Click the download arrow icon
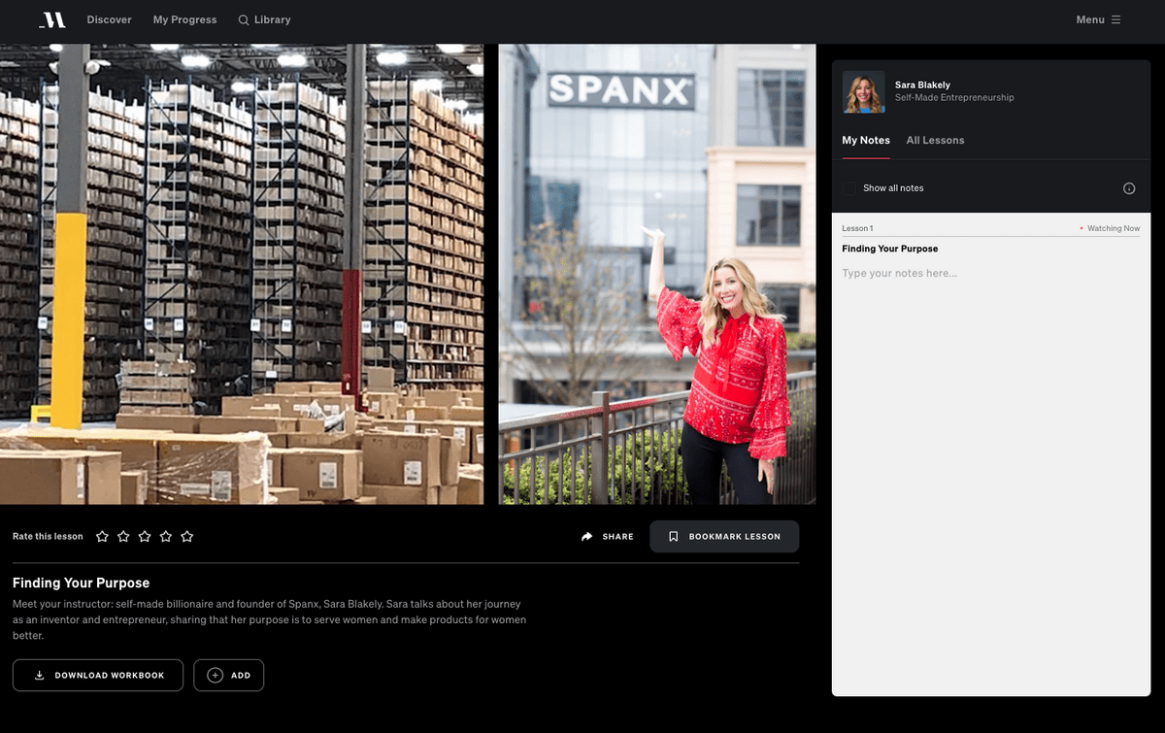Image resolution: width=1165 pixels, height=733 pixels. coord(40,675)
